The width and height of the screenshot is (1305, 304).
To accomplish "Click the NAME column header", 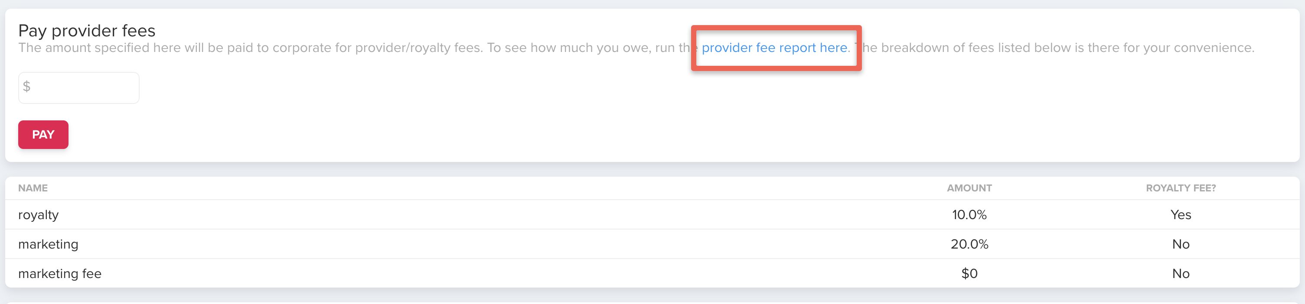I will coord(33,188).
